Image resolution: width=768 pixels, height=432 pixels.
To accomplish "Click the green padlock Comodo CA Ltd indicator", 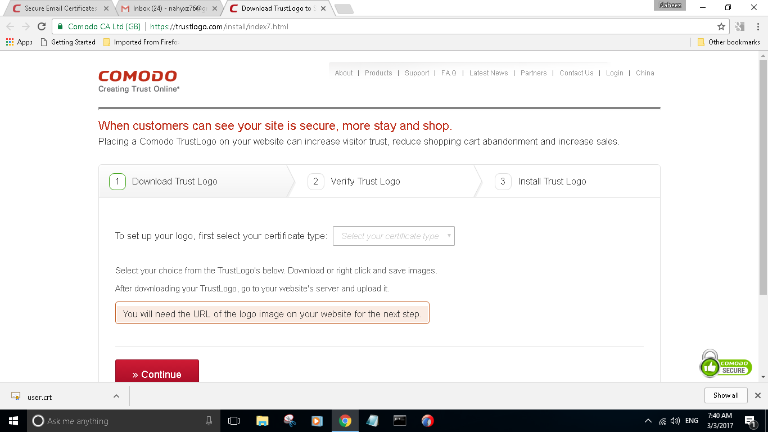I will point(98,26).
